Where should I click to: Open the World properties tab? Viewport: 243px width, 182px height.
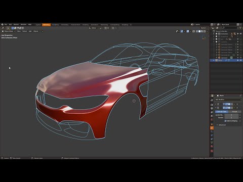tap(212, 120)
